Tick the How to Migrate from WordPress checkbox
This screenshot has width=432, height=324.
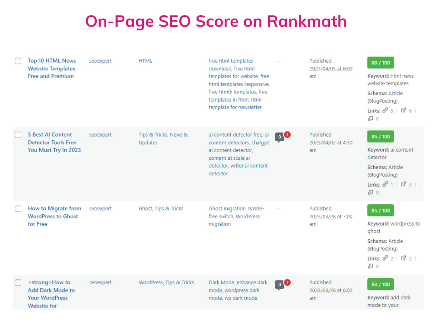point(18,209)
